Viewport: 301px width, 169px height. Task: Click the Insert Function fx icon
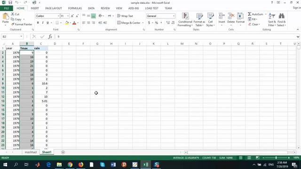tap(50, 37)
